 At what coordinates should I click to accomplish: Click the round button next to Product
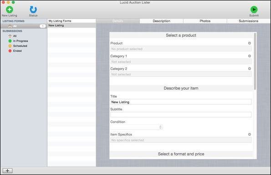[x=250, y=43]
